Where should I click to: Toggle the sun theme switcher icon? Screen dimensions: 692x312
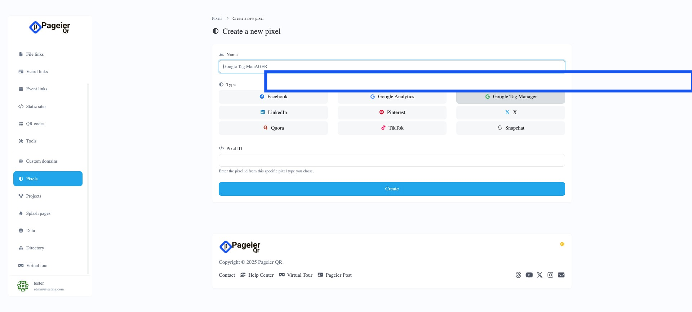(562, 244)
